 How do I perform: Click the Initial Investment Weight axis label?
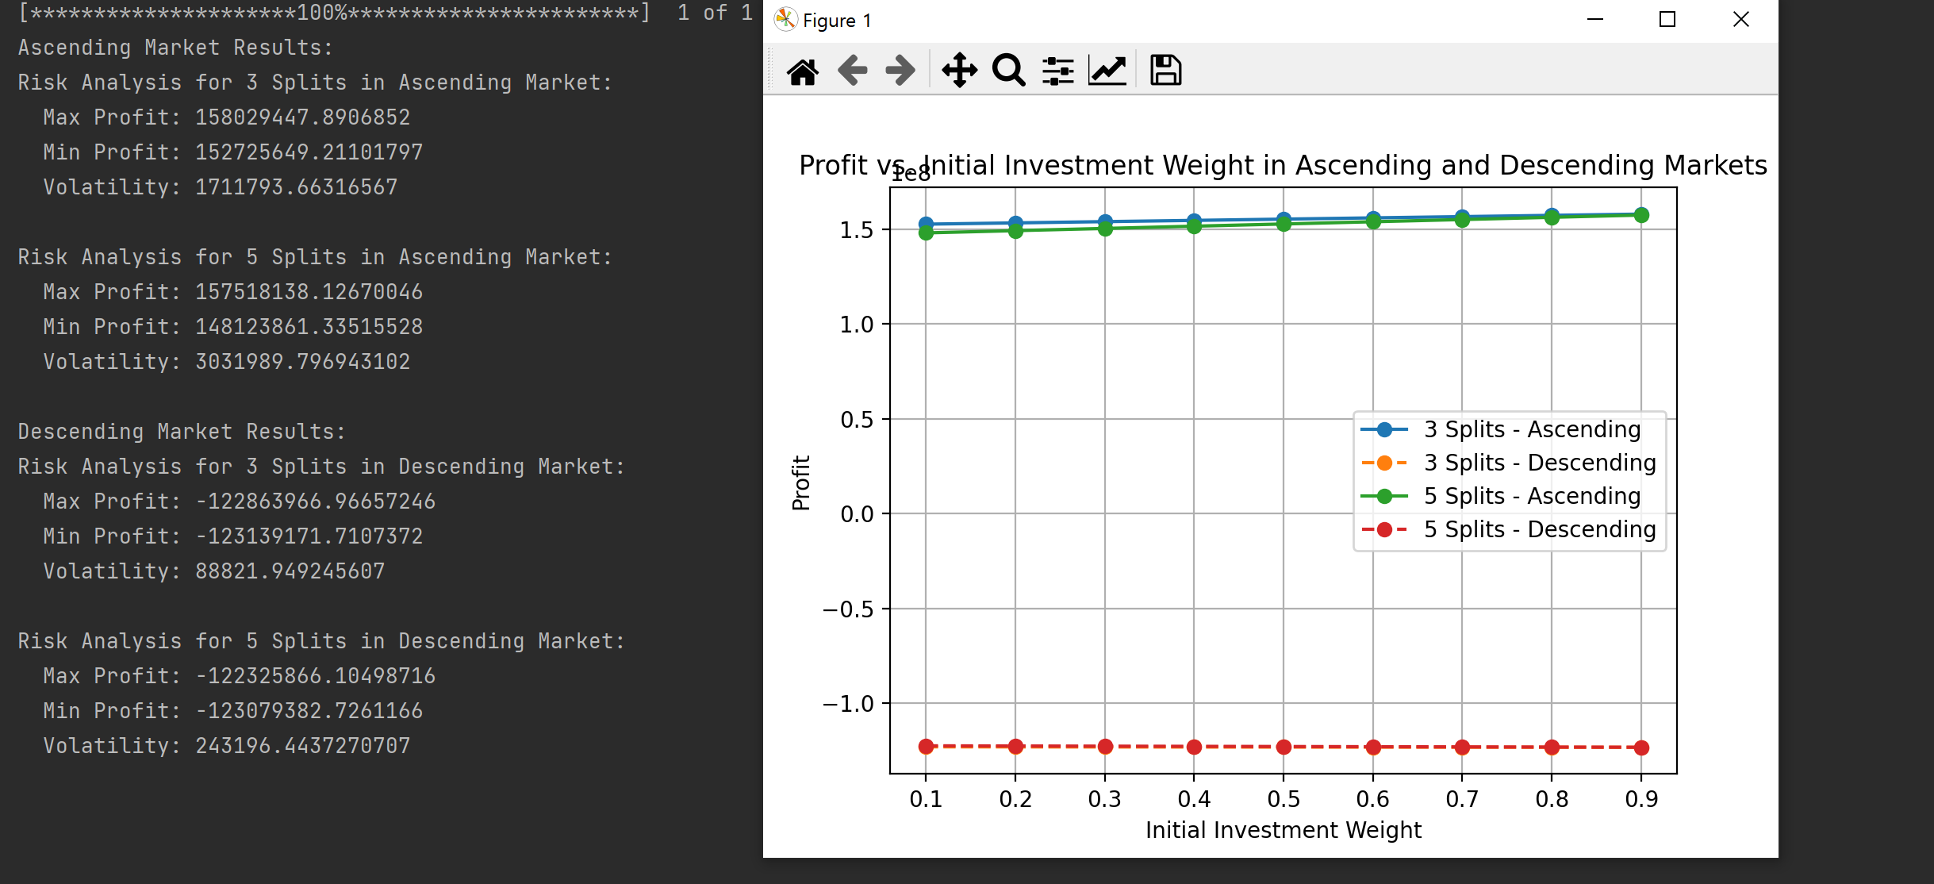(1283, 830)
